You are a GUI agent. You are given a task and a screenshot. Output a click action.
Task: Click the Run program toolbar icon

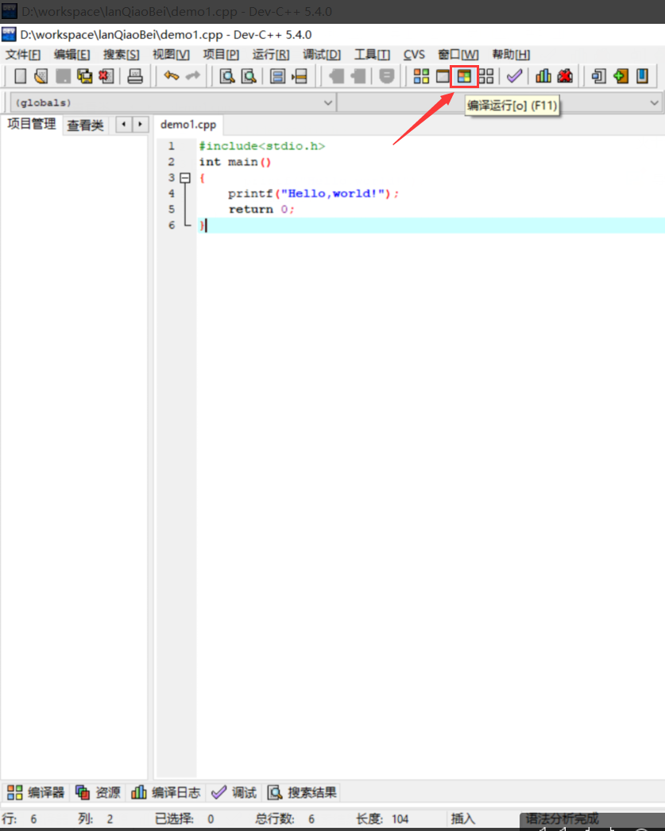tap(442, 76)
